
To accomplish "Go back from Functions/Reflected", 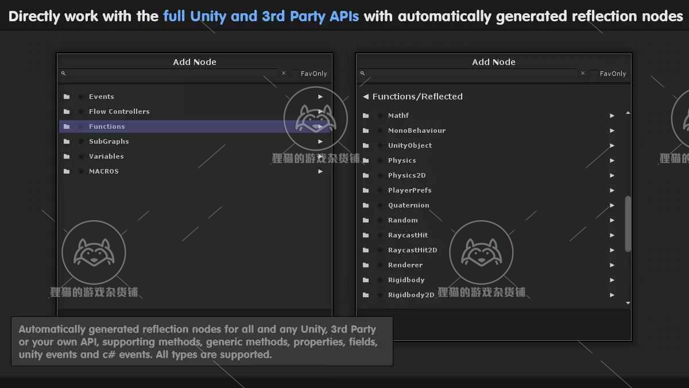I will click(366, 97).
